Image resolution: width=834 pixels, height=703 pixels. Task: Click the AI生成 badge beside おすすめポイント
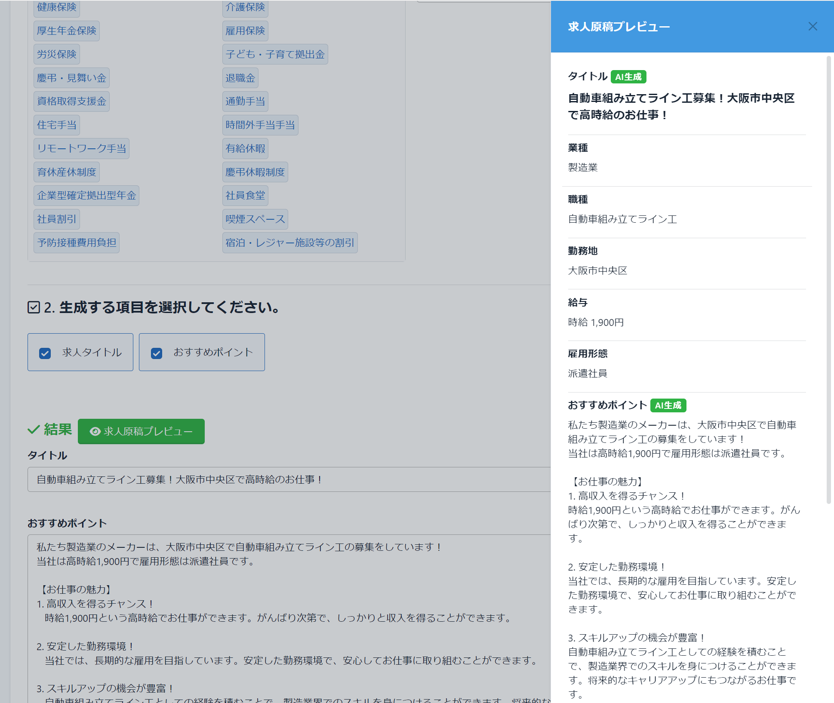pyautogui.click(x=668, y=405)
